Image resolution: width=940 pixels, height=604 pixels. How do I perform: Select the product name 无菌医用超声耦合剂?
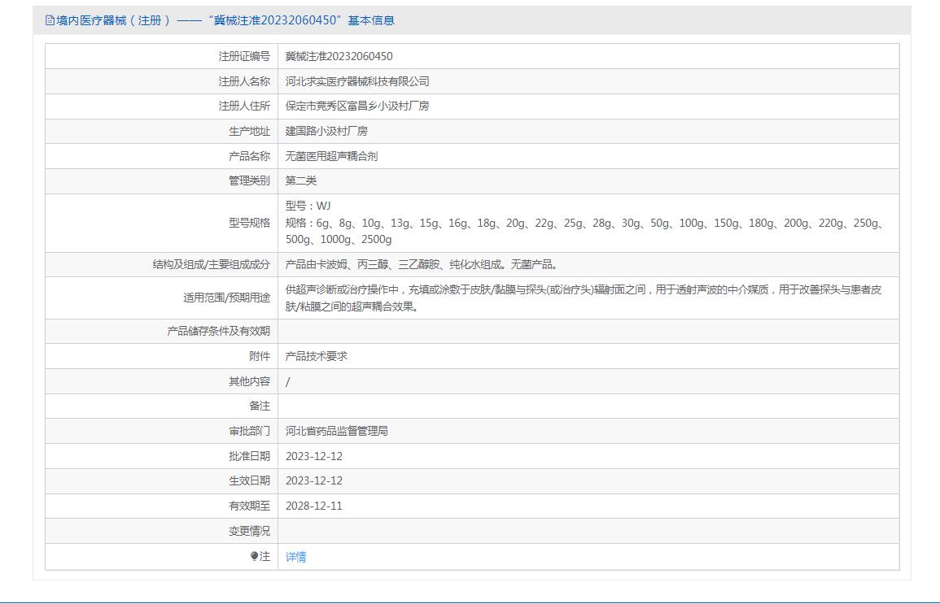(331, 156)
